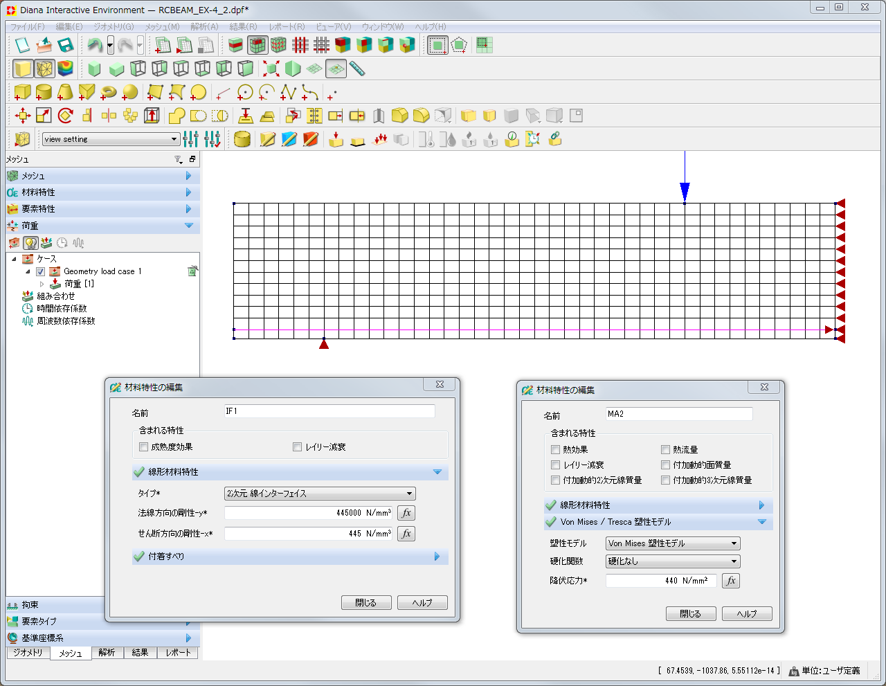
Task: Click the rotate shape tool icon
Action: click(x=66, y=116)
